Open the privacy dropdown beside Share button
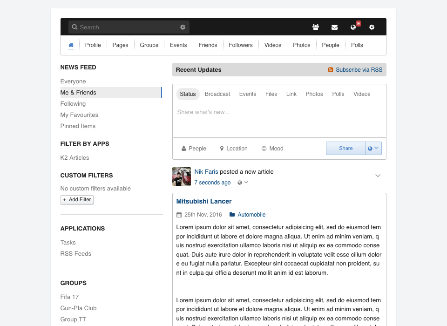Screen dimensions: 447x326 pyautogui.click(x=373, y=149)
